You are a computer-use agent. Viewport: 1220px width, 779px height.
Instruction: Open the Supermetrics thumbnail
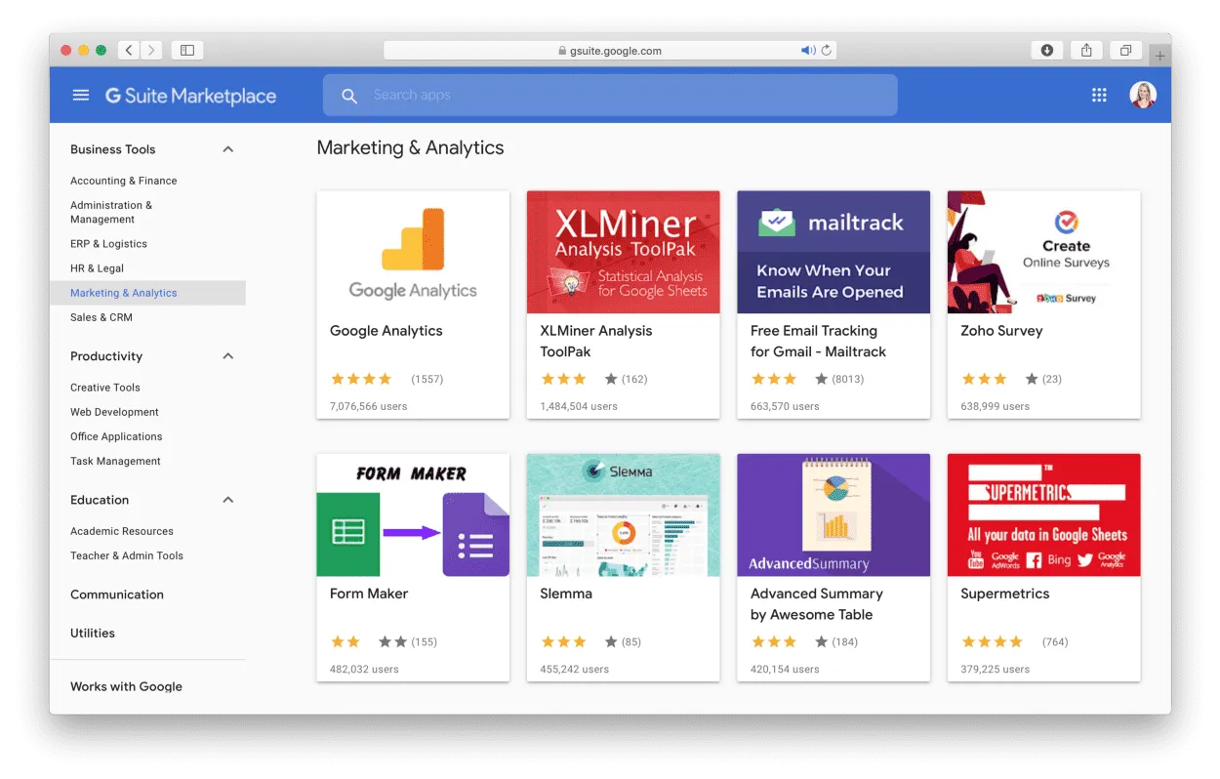(1044, 514)
